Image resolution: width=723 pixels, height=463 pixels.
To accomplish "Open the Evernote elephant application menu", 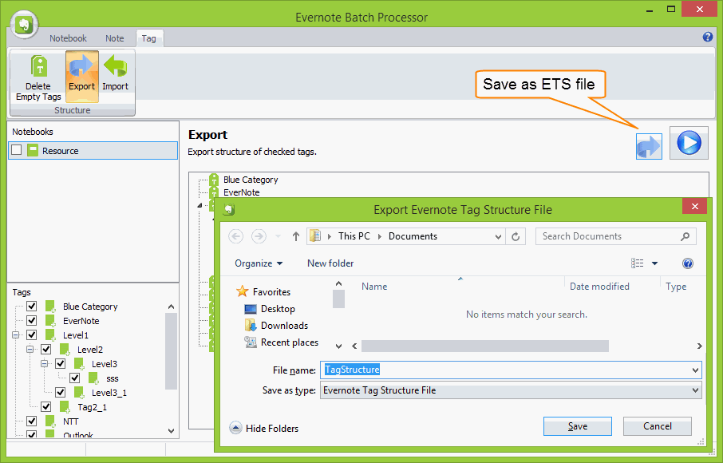I will pyautogui.click(x=24, y=24).
